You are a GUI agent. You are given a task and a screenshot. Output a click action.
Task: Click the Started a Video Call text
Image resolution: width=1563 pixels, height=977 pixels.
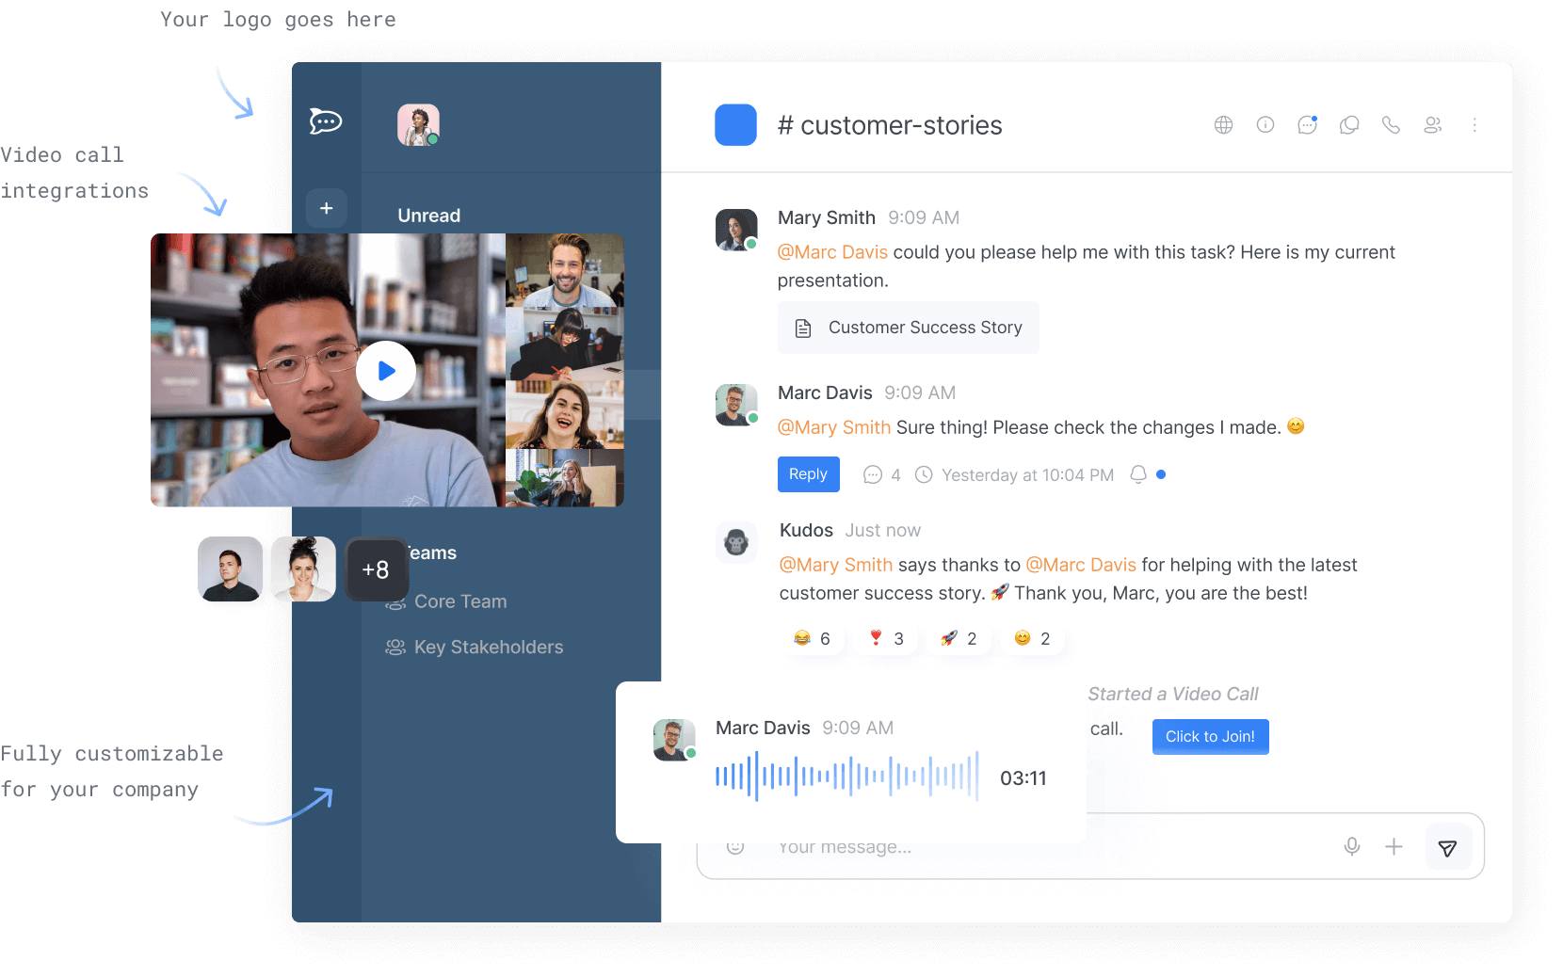(x=1173, y=694)
